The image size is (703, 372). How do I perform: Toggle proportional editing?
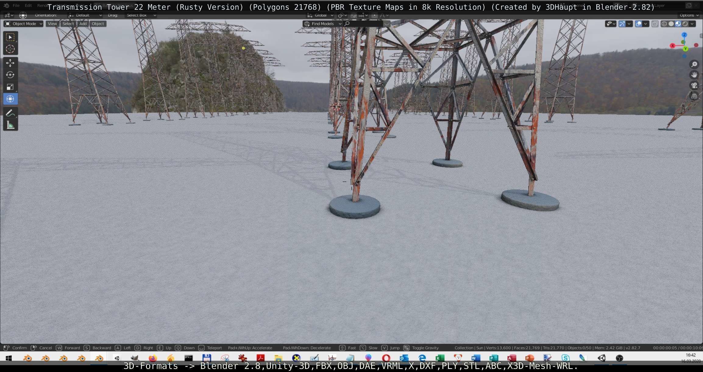374,15
